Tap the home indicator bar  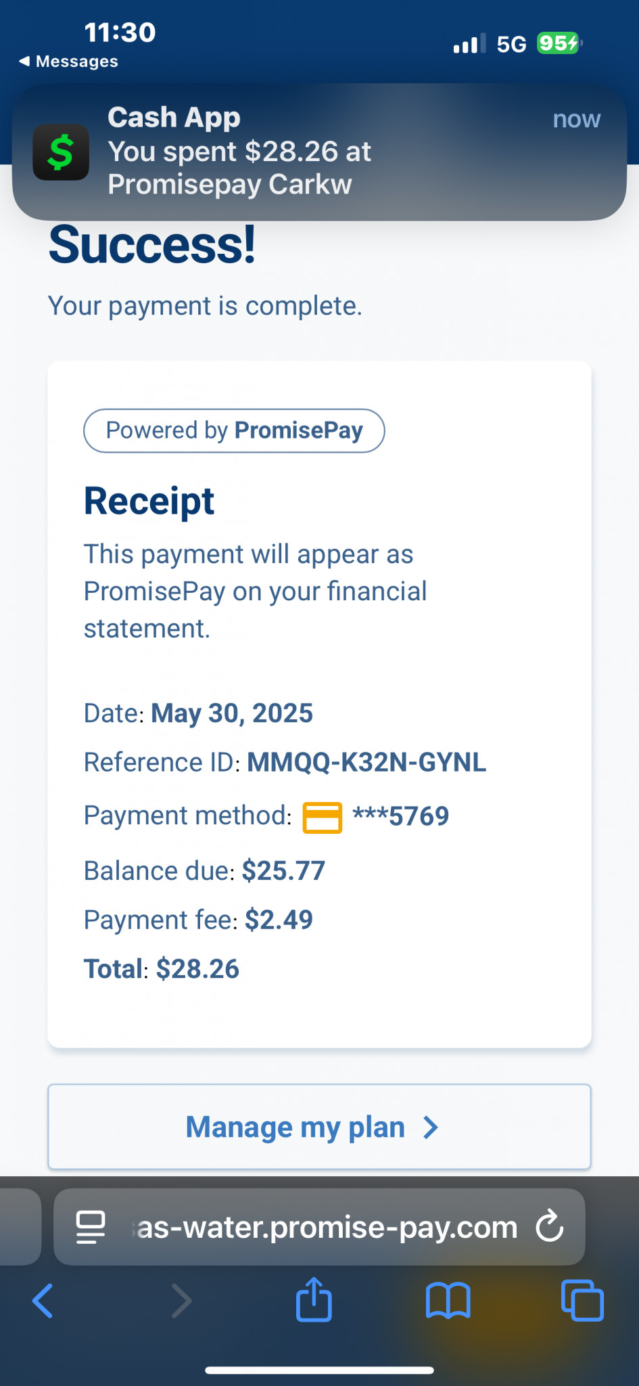pyautogui.click(x=319, y=1370)
